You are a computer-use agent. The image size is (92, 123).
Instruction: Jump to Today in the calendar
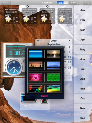(87, 3)
